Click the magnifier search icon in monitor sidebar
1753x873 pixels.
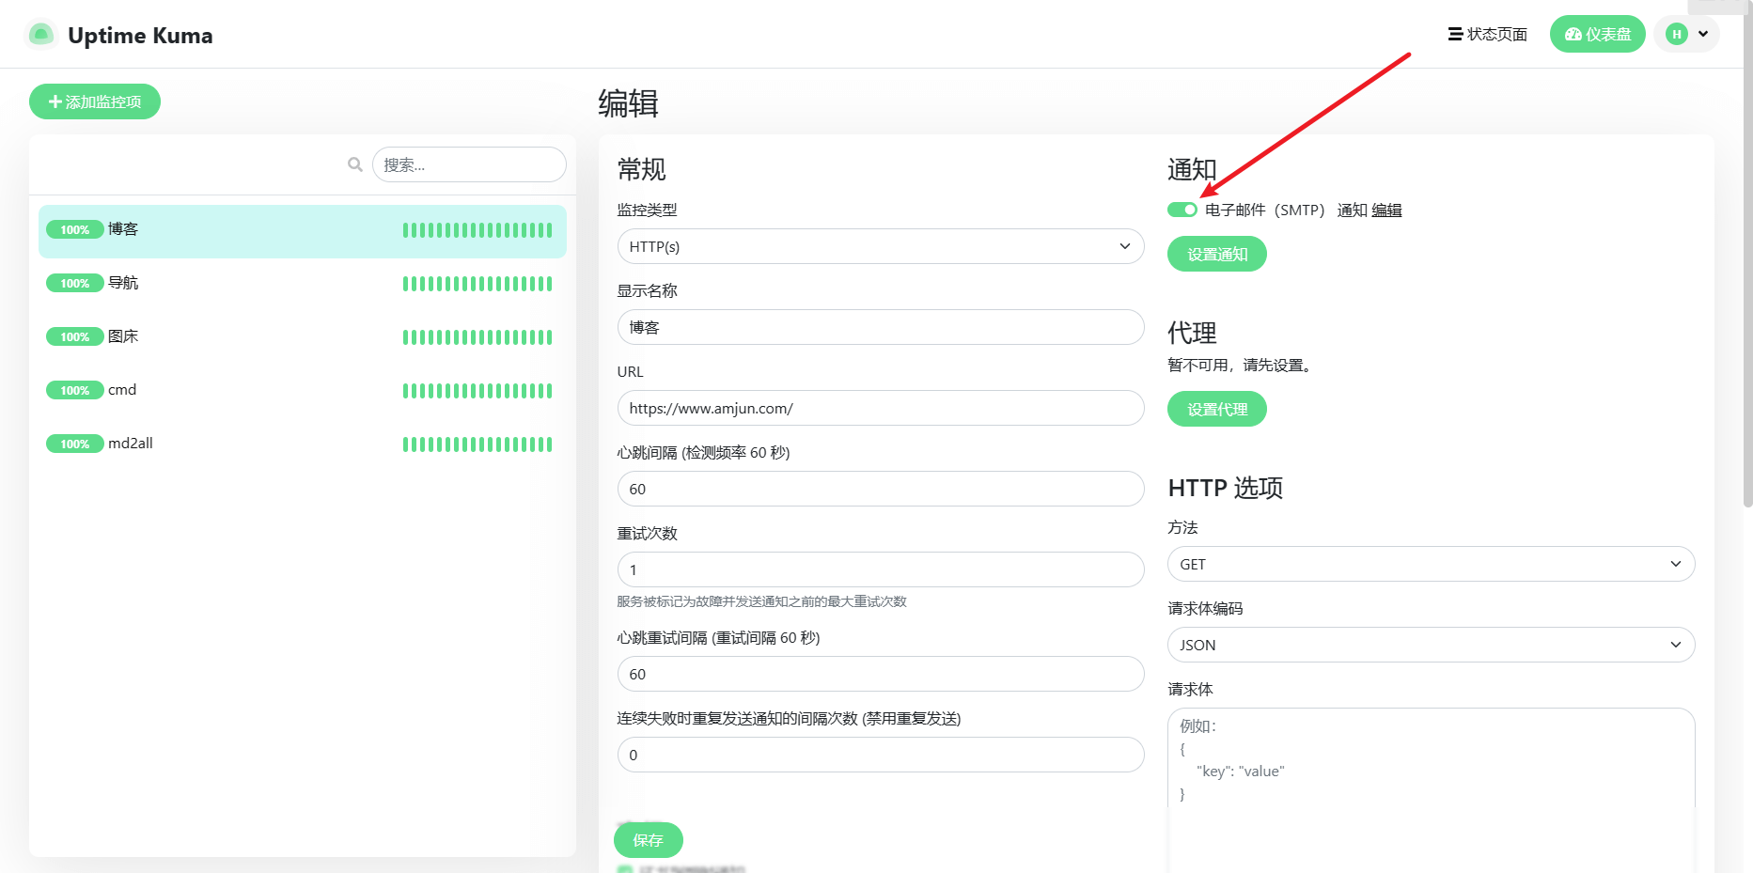click(x=354, y=164)
